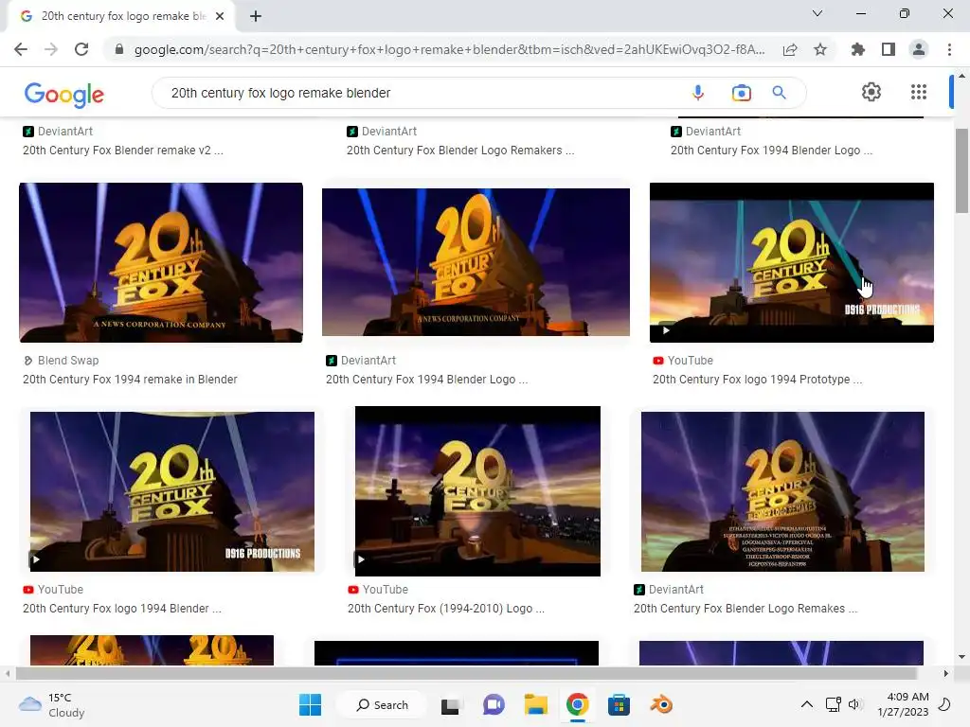Image resolution: width=970 pixels, height=727 pixels.
Task: Start voice search with the microphone
Action: point(698,93)
